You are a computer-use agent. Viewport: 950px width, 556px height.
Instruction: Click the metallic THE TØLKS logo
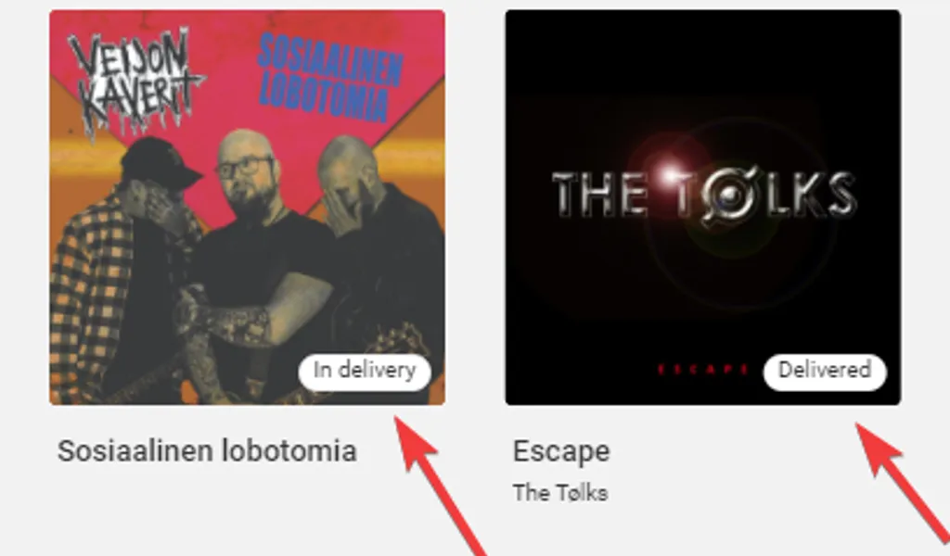[705, 195]
